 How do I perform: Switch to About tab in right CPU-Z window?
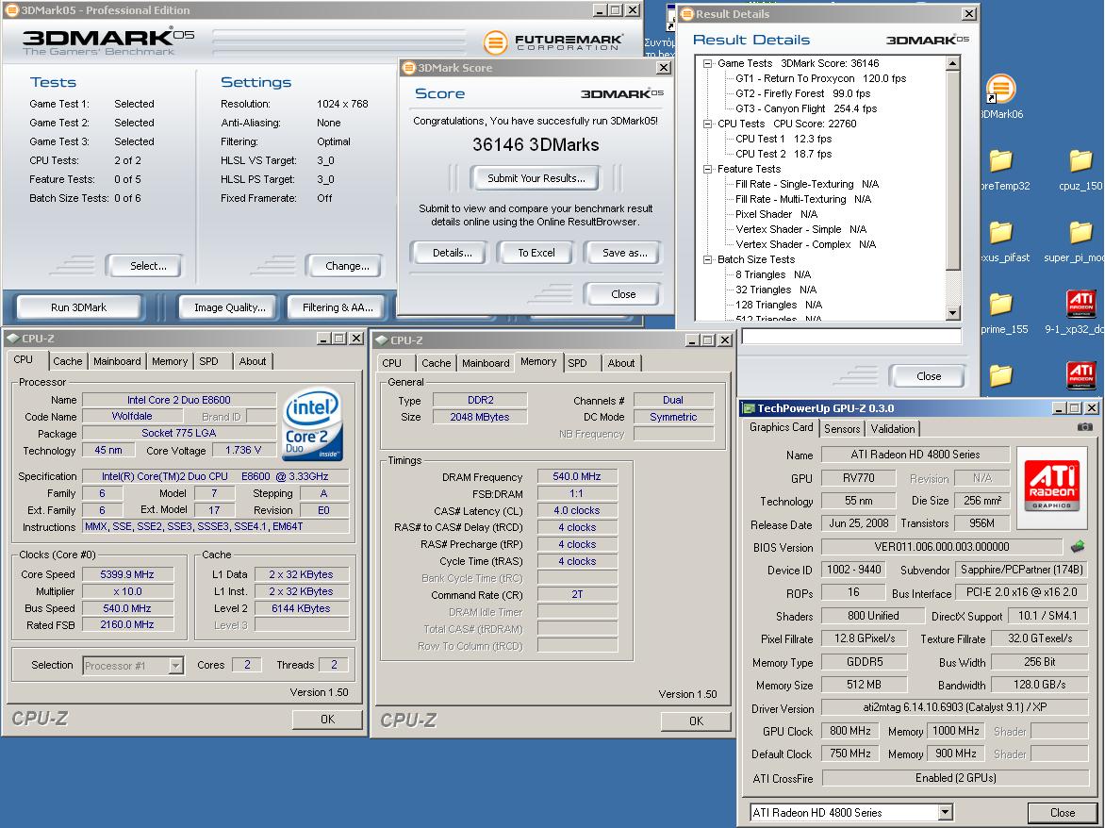point(621,363)
